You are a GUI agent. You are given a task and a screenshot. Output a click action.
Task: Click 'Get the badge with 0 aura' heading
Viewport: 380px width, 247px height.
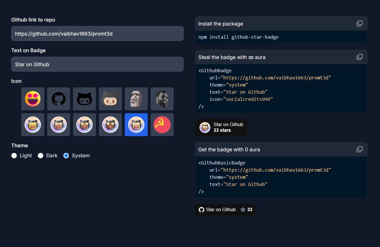229,150
